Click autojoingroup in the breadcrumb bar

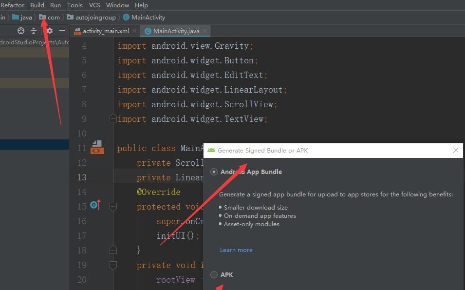[x=95, y=18]
